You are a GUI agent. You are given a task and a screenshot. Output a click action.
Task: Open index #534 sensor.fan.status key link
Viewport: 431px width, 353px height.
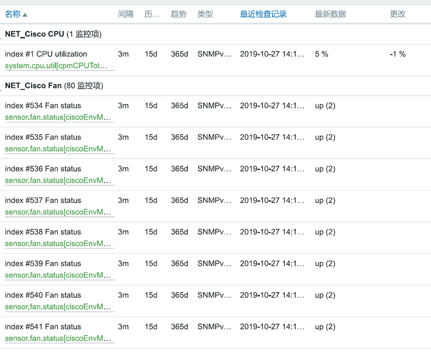click(58, 118)
